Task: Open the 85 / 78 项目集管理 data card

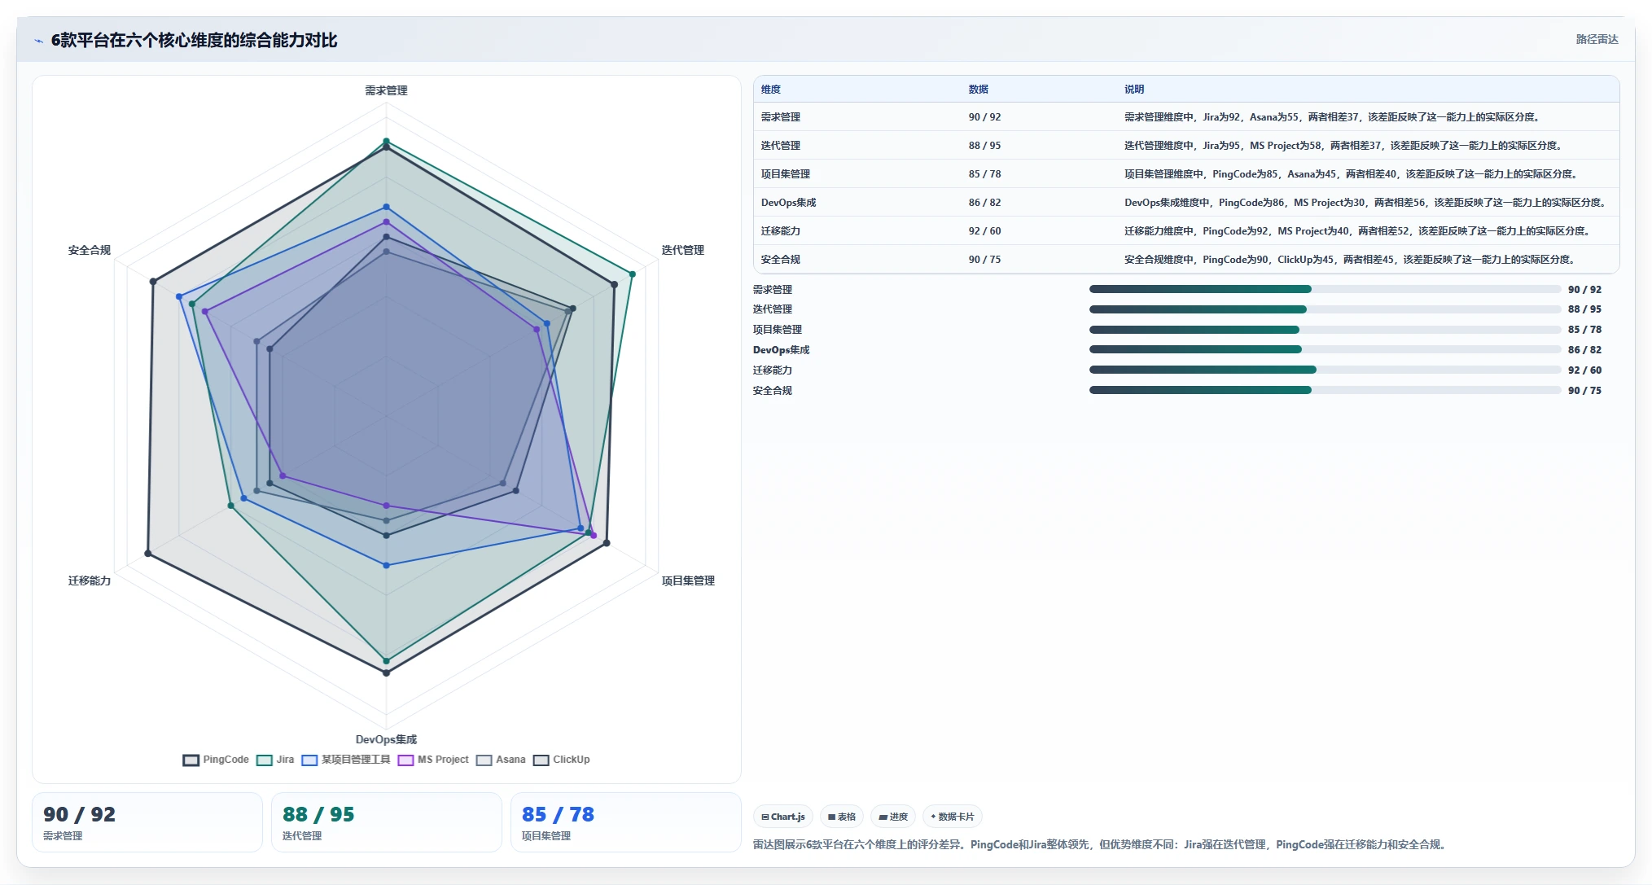Action: 626,822
